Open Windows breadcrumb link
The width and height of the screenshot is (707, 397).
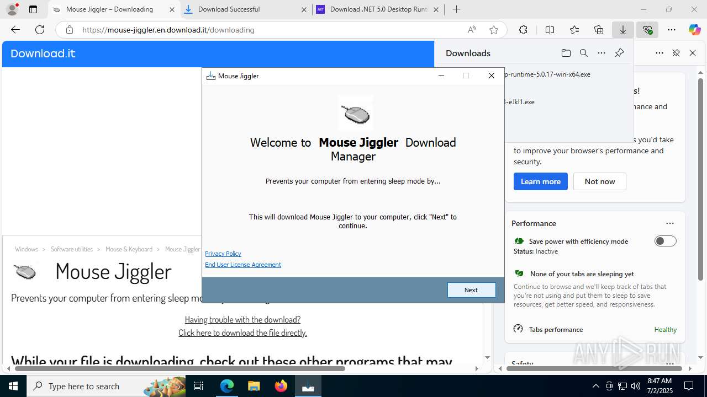(x=27, y=249)
